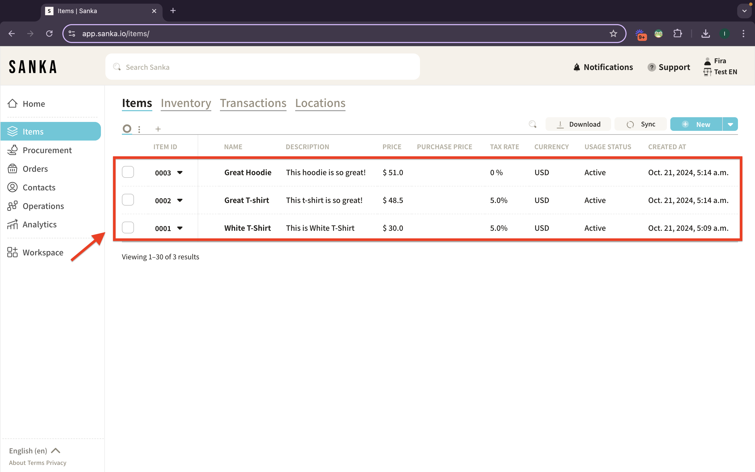
Task: Select the Great T-shirt row checkbox
Action: [128, 200]
